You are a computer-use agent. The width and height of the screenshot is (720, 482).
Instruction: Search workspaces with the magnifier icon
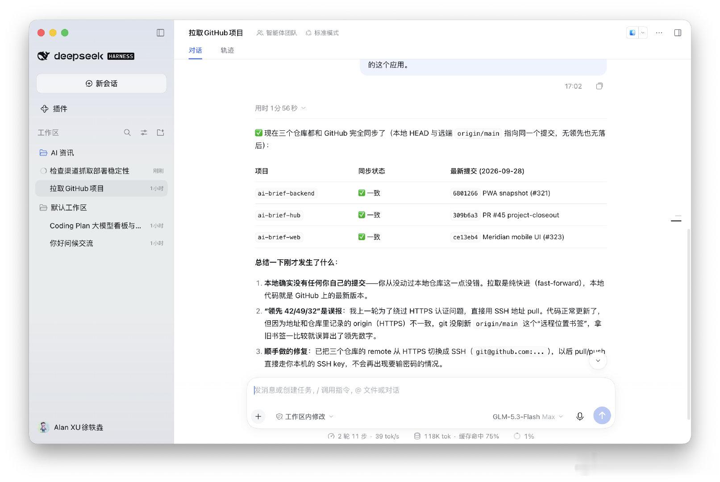click(127, 133)
